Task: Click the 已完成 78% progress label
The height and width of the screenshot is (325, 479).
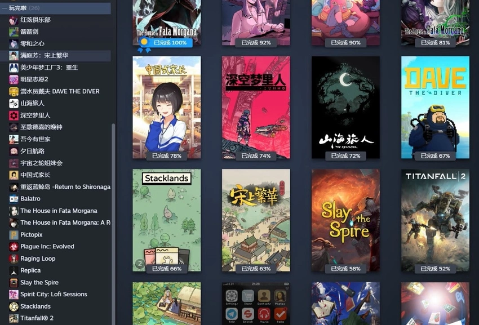Action: click(x=167, y=156)
